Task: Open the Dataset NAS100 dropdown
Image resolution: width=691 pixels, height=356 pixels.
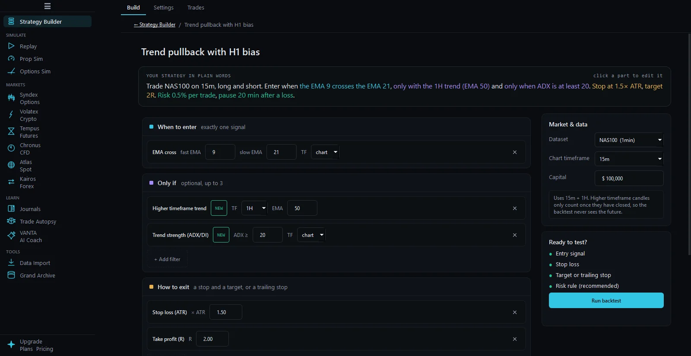Action: coord(629,140)
